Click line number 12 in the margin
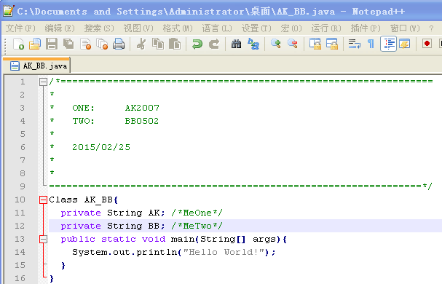The height and width of the screenshot is (284, 442). coord(20,226)
